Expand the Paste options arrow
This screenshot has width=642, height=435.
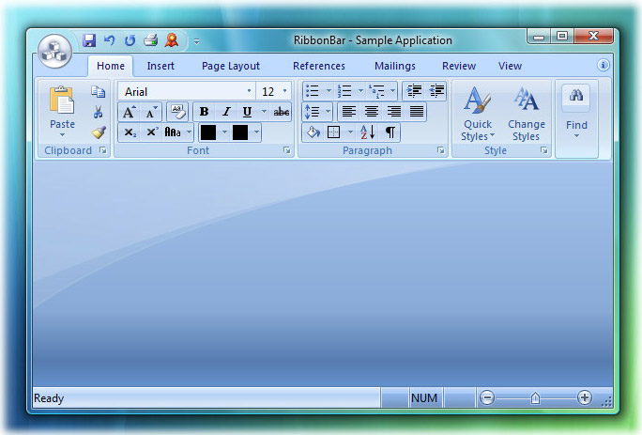[62, 135]
